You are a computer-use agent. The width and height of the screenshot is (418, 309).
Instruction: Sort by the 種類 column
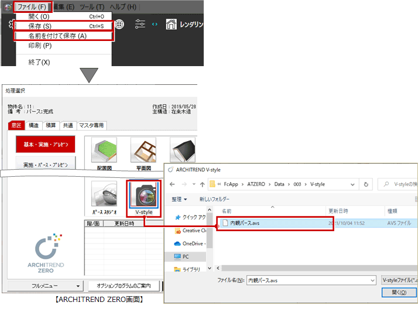pos(402,211)
